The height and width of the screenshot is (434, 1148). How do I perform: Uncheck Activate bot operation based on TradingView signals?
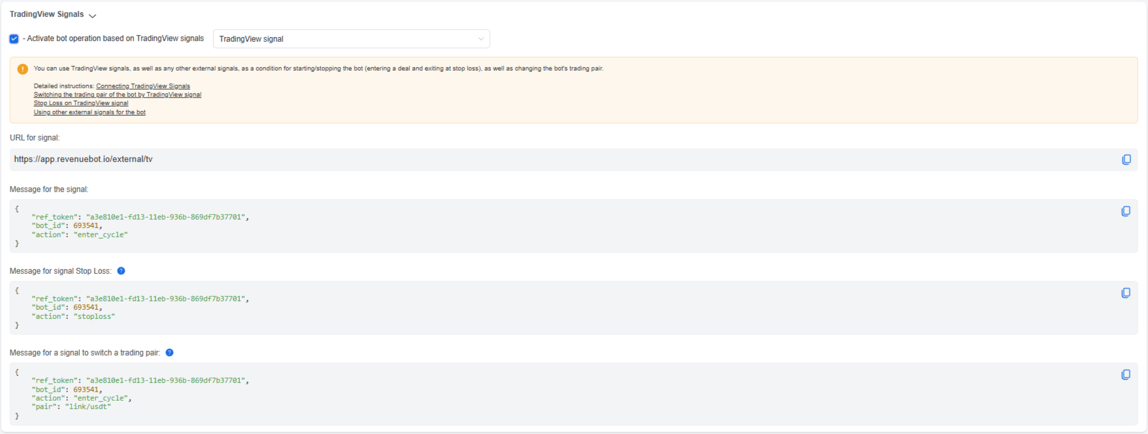[14, 39]
